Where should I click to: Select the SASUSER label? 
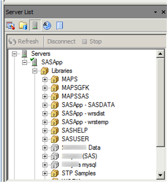pos(75,139)
